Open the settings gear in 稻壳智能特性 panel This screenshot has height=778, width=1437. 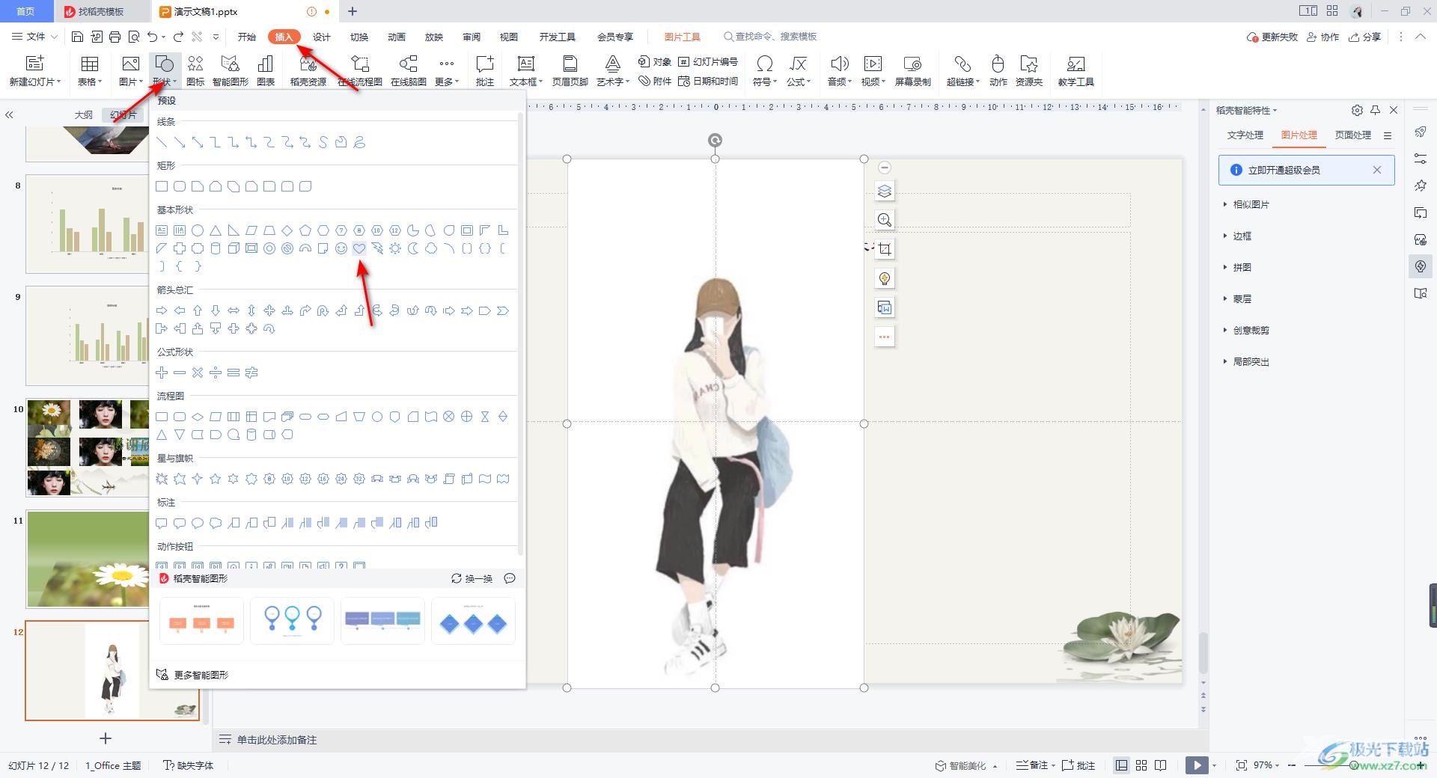1357,110
